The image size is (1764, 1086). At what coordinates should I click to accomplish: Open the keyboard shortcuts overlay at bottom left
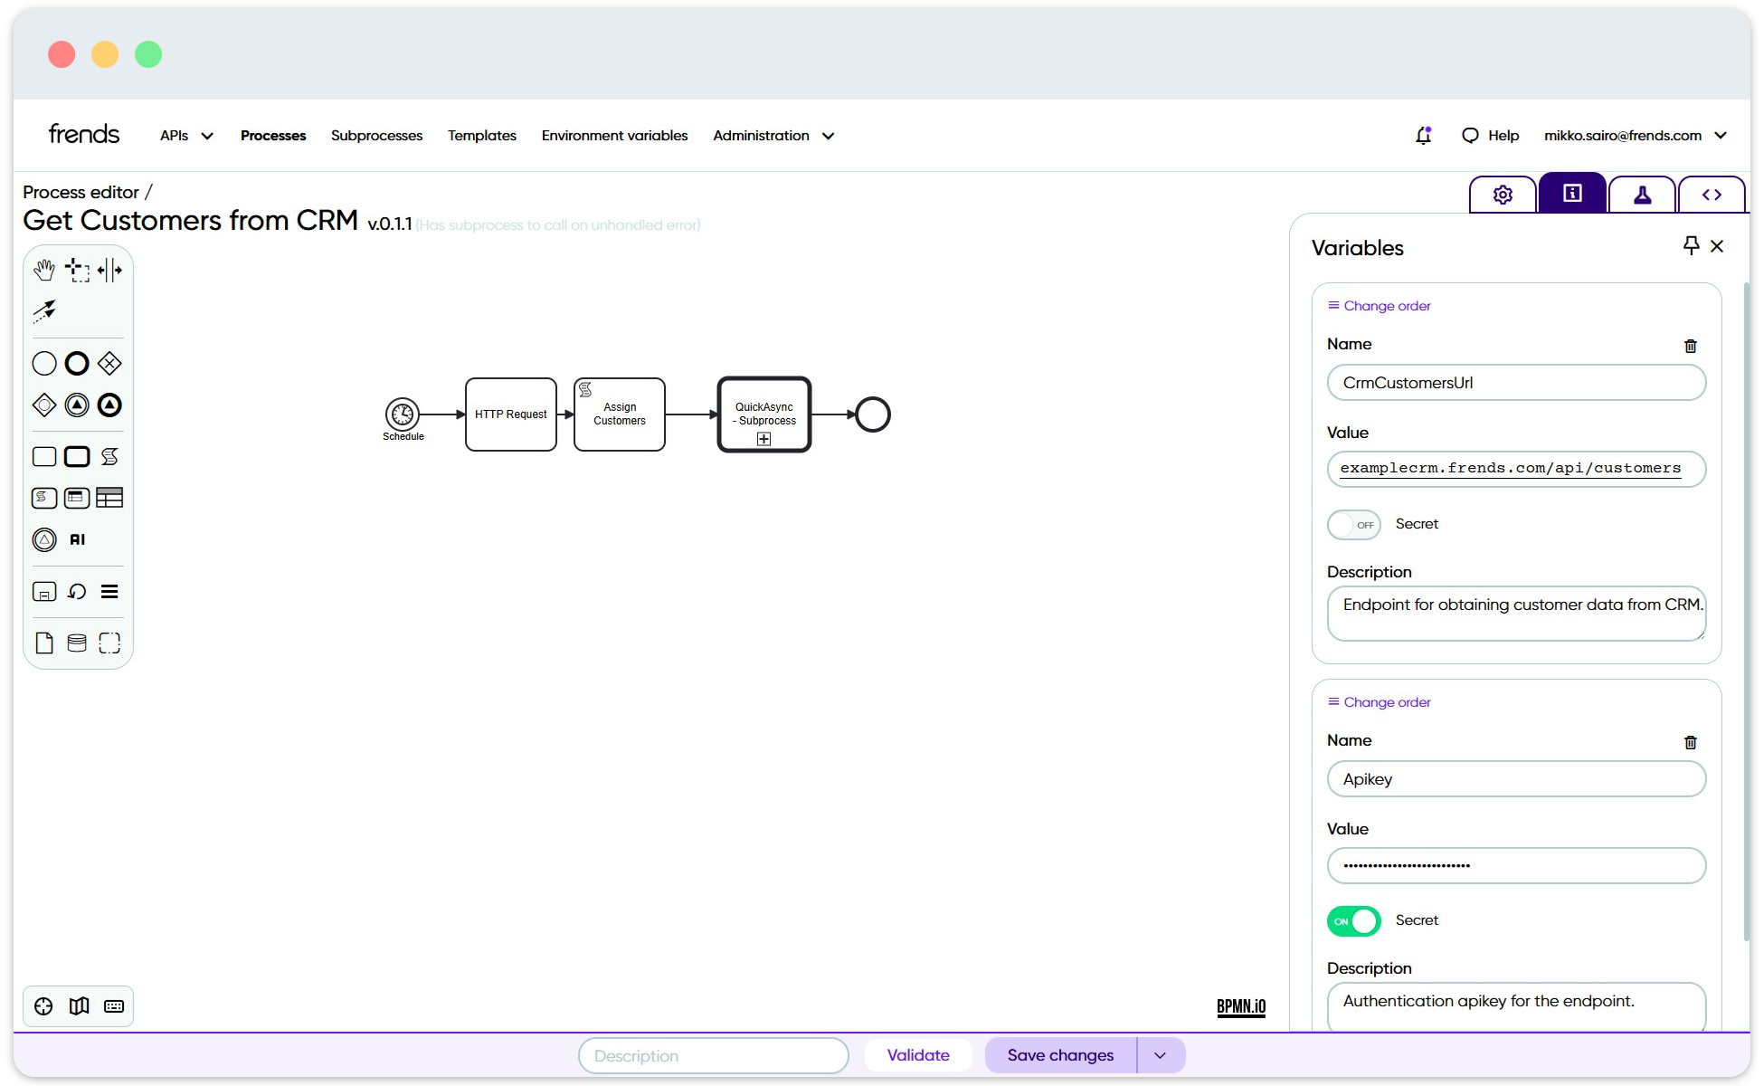pos(113,1005)
